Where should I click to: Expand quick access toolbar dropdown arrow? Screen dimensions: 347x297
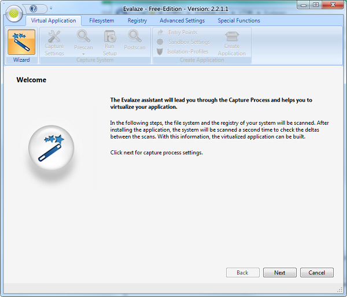pyautogui.click(x=51, y=9)
